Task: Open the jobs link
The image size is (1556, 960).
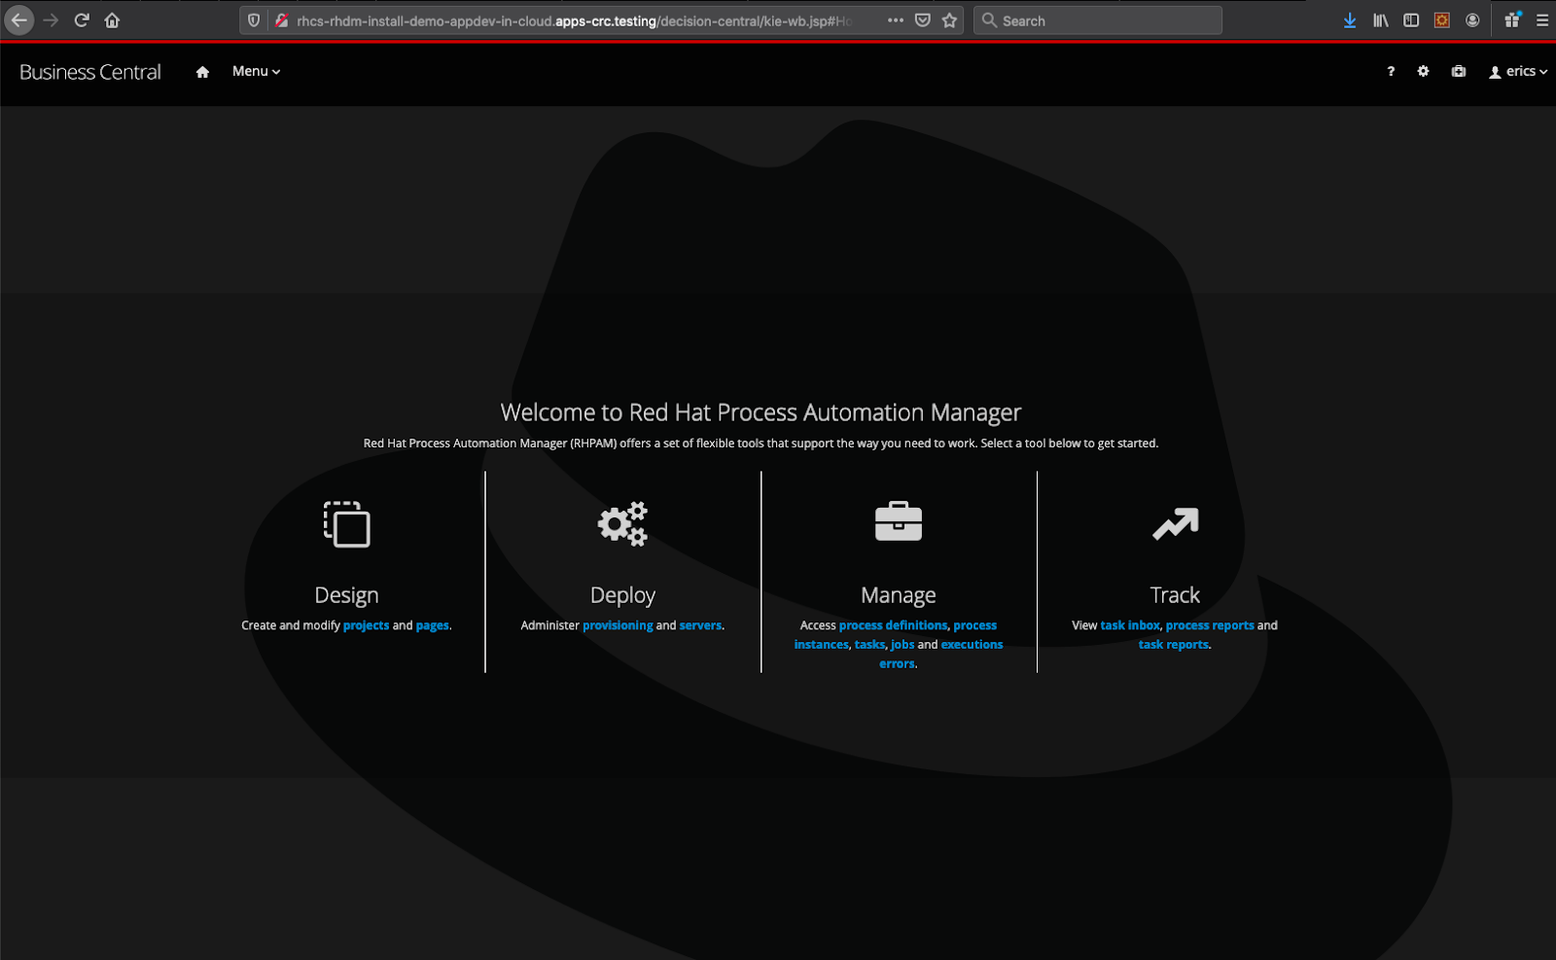Action: [902, 645]
